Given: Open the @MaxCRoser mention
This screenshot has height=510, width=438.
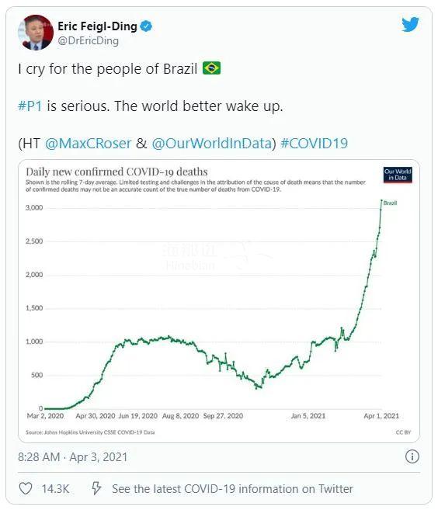Looking at the screenshot, I should click(x=89, y=144).
